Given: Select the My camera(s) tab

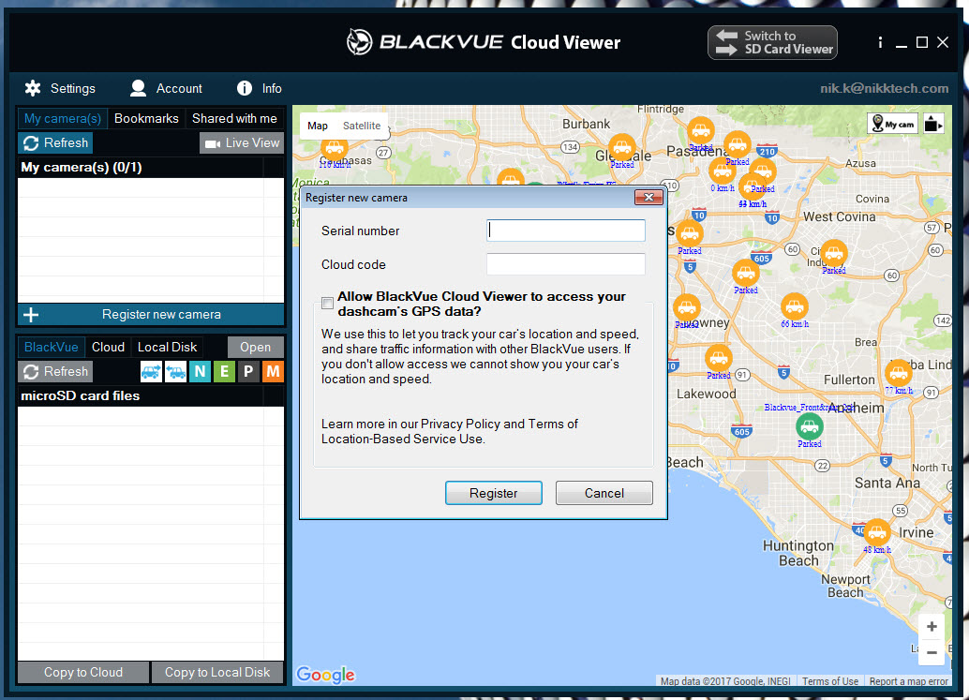Looking at the screenshot, I should tap(63, 118).
